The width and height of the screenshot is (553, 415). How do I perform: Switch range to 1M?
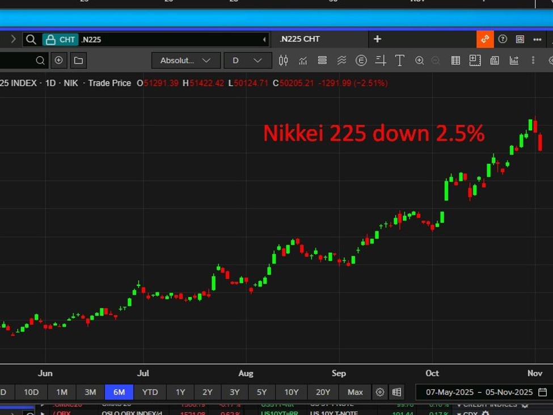(x=62, y=392)
